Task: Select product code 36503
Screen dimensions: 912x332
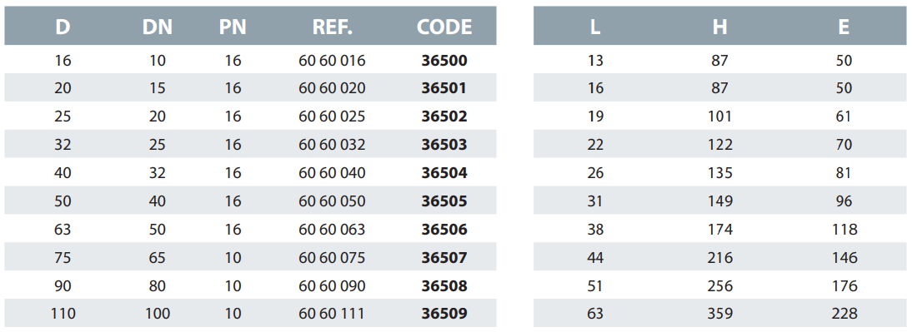Action: pos(444,145)
